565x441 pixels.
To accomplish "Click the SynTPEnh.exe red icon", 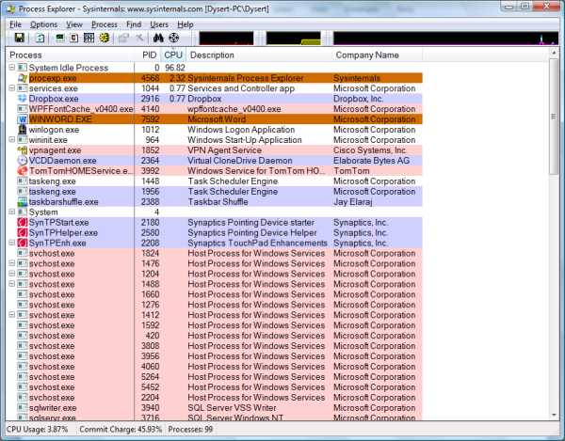I will coord(23,244).
